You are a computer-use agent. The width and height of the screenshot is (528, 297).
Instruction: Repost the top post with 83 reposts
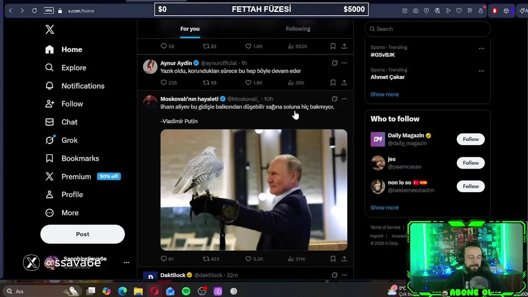point(210,46)
